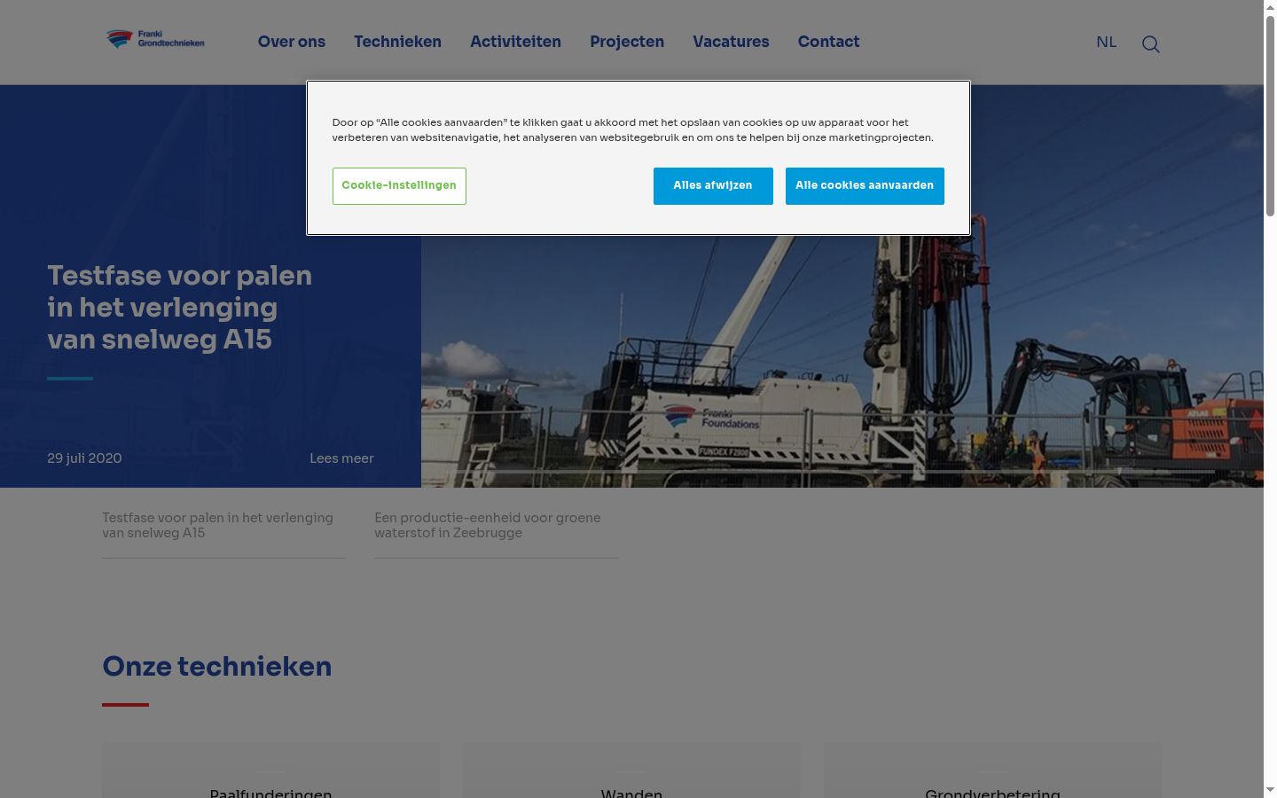Open the headline Testfase voor palen in het verlenging
Image resolution: width=1277 pixels, height=798 pixels.
tap(180, 307)
